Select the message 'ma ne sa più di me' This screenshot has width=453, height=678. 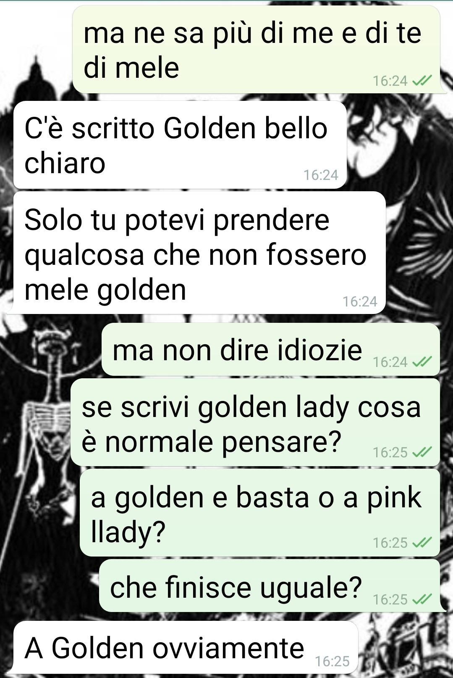[x=257, y=50]
